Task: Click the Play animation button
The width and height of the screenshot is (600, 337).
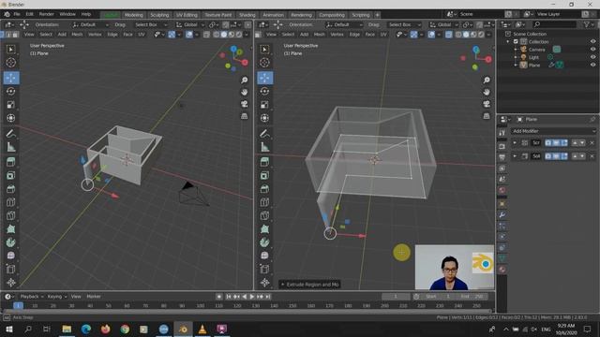Action: (252, 297)
